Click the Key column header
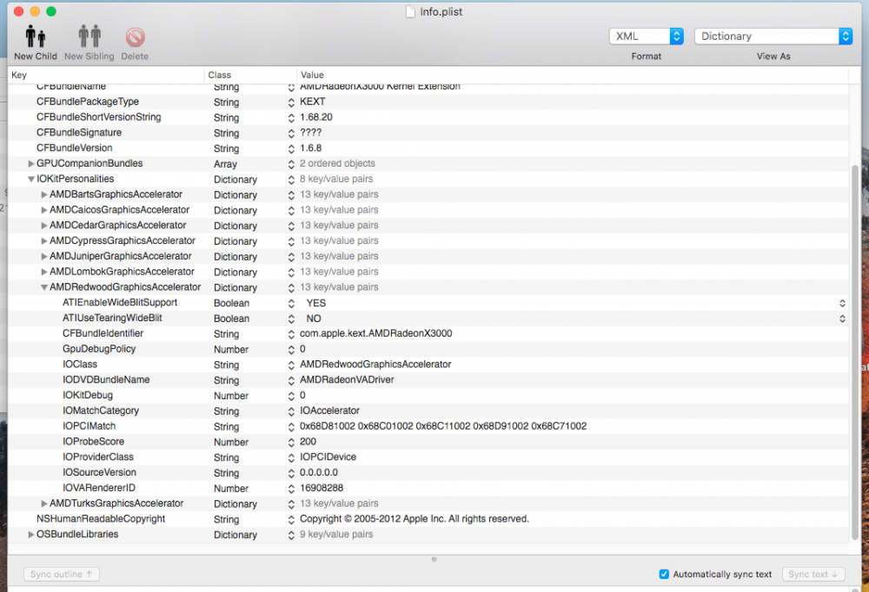The height and width of the screenshot is (592, 869). [106, 75]
